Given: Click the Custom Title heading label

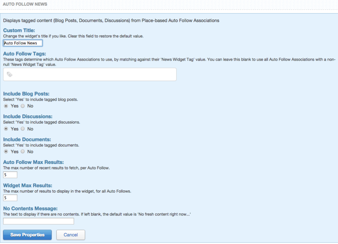Looking at the screenshot, I should [19, 30].
